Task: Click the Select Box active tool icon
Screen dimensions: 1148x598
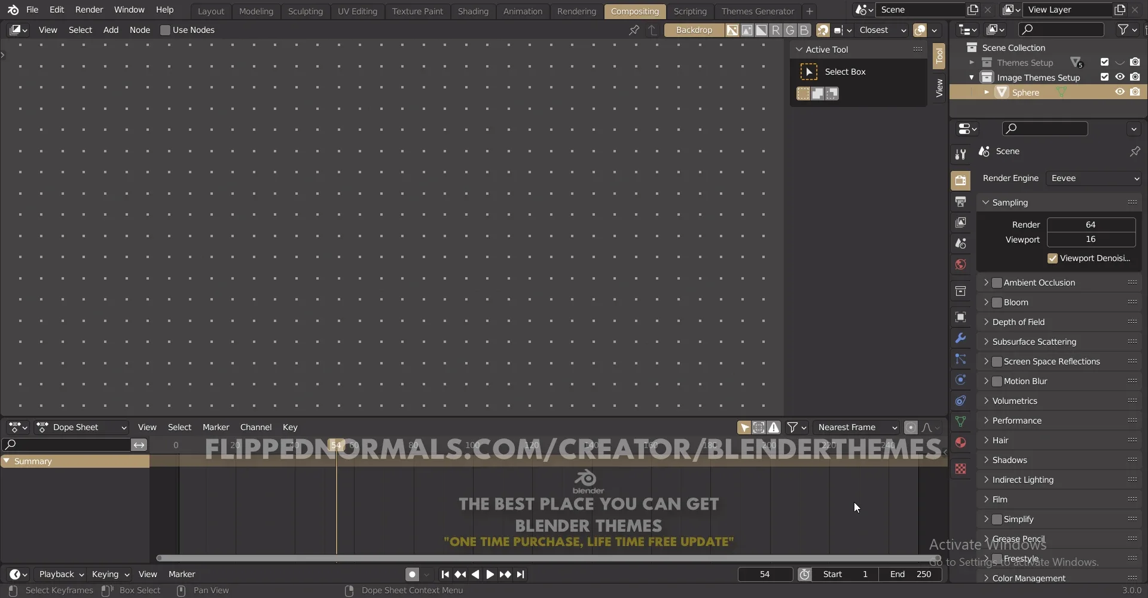Action: [x=808, y=72]
